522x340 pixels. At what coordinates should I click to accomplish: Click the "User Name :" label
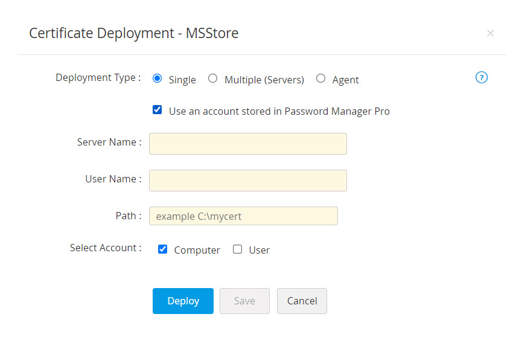click(x=113, y=179)
